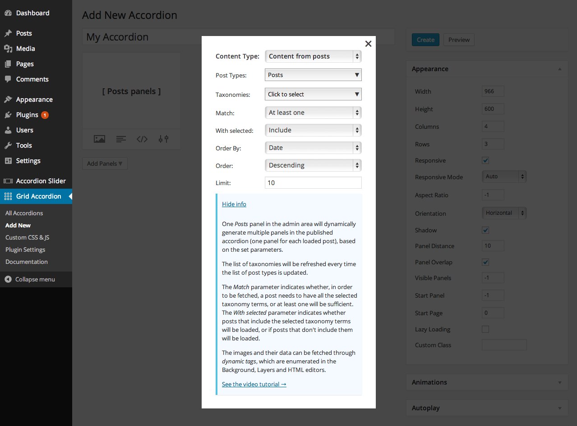Viewport: 577px width, 426px height.
Task: Click the Width input field
Action: click(x=493, y=91)
